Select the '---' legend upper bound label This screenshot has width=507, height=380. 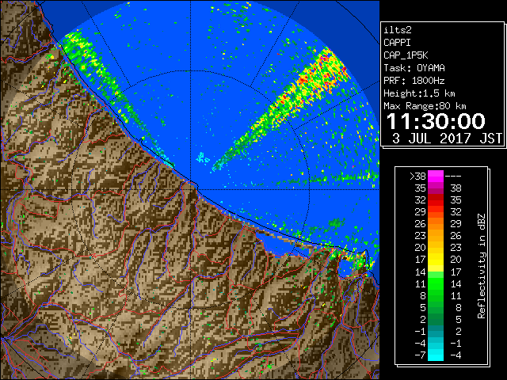click(453, 176)
